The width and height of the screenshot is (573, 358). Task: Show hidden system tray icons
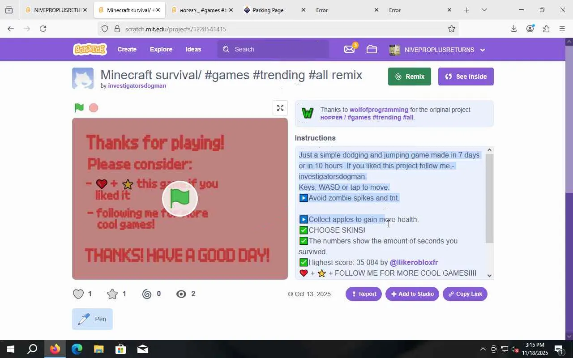tap(483, 349)
